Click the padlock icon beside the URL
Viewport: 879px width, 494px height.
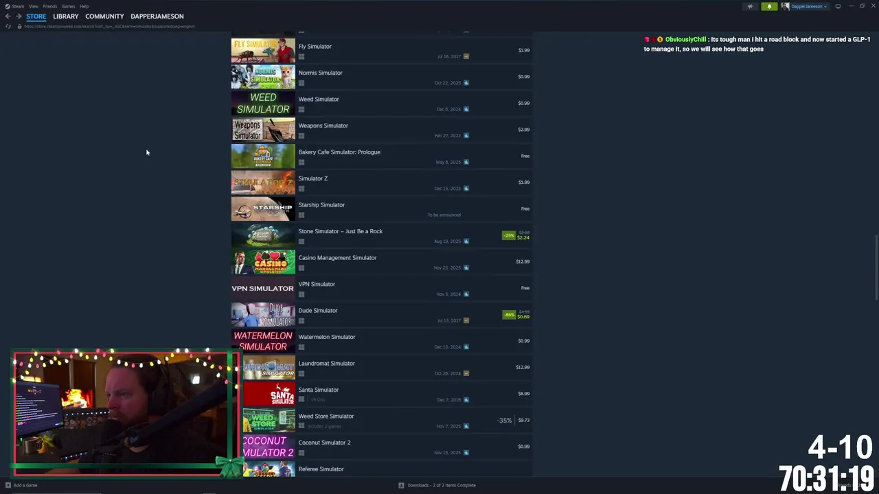click(19, 26)
